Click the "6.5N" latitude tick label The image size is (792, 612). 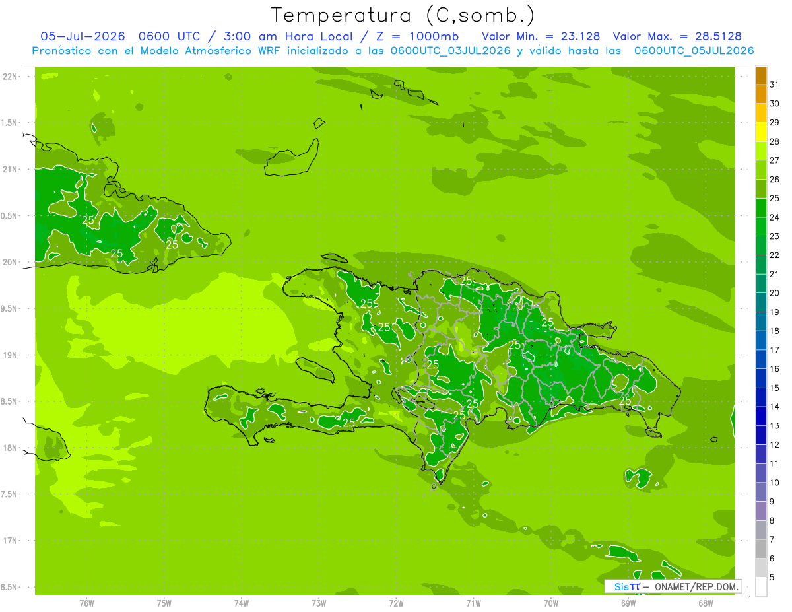click(9, 588)
